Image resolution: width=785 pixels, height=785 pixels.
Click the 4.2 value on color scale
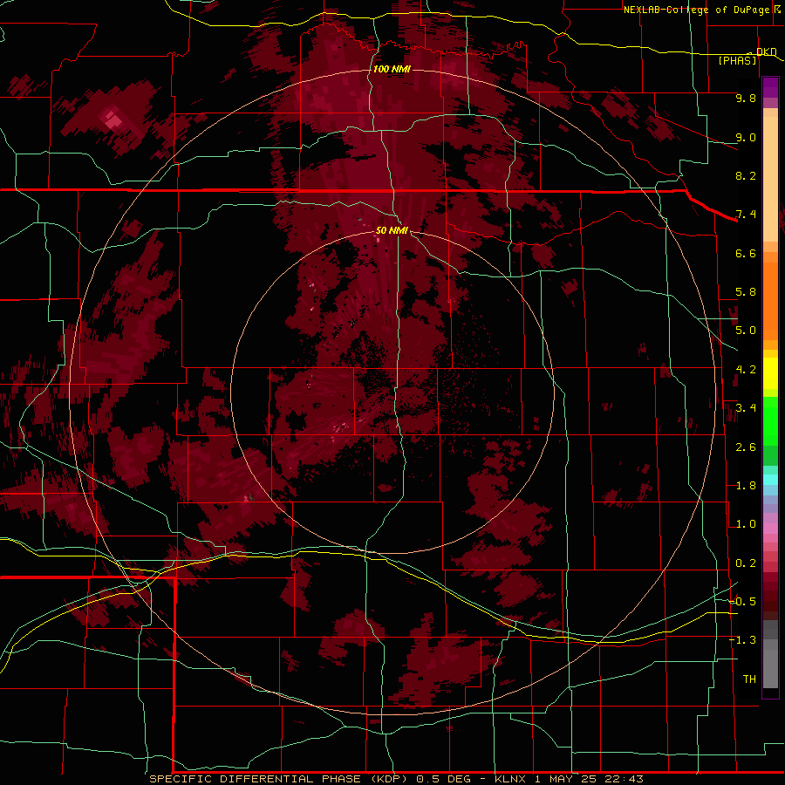pyautogui.click(x=746, y=370)
